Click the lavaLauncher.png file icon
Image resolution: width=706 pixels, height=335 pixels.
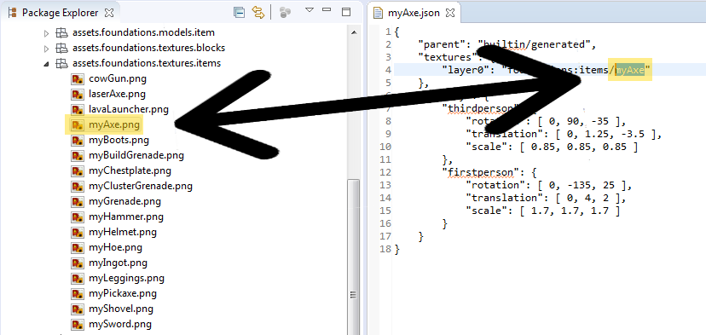coord(78,109)
